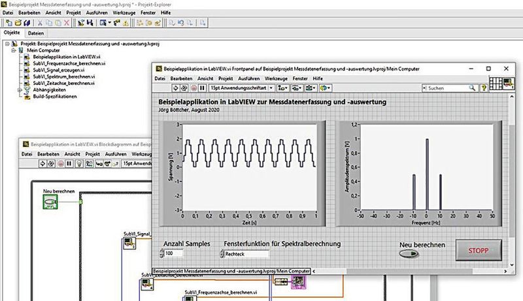Click the undo arrow icon in Projekt-Explorer toolbar
This screenshot has width=523, height=301.
(180, 23)
